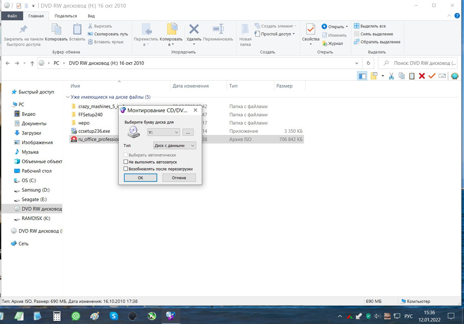Click the blue help question mark icon
Viewport: 464px width, 324px height.
pos(457,16)
